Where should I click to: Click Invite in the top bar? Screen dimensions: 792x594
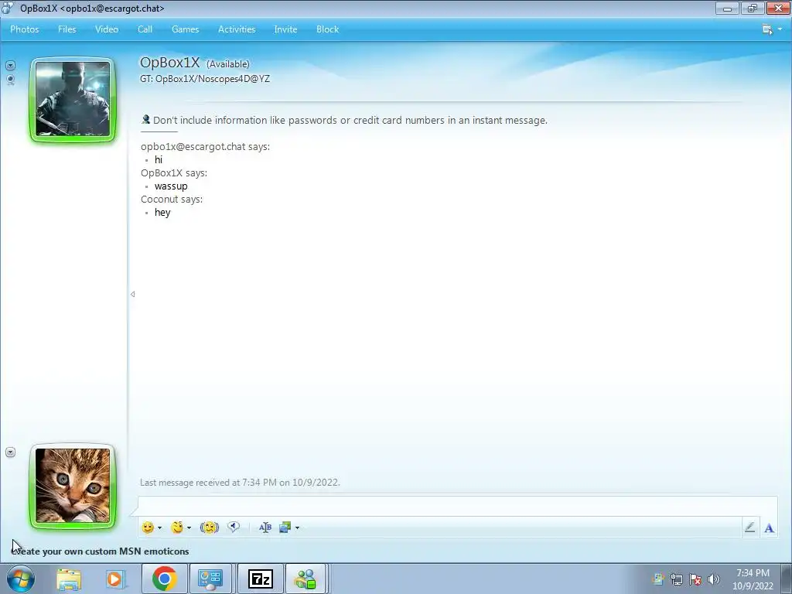(285, 29)
